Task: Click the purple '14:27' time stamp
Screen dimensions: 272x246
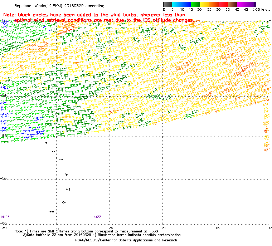Action: [96, 217]
